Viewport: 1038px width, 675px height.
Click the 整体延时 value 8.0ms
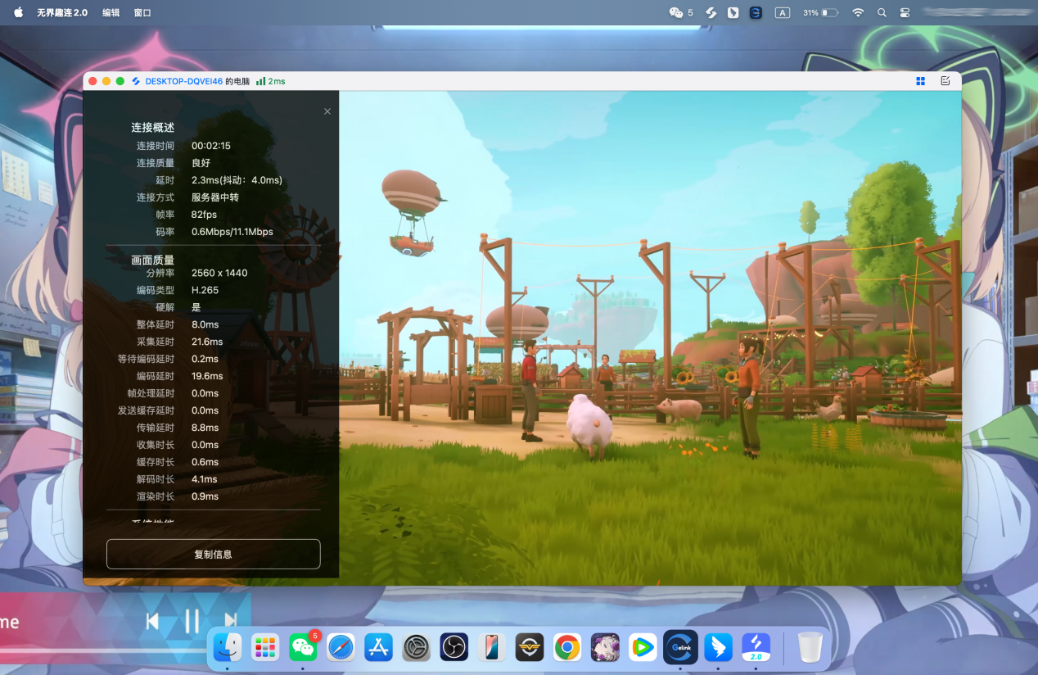(x=205, y=324)
